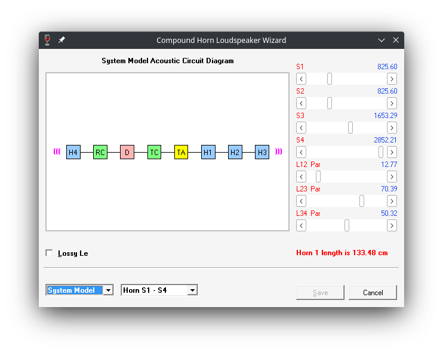Click the S3 slider thumb

pos(350,128)
